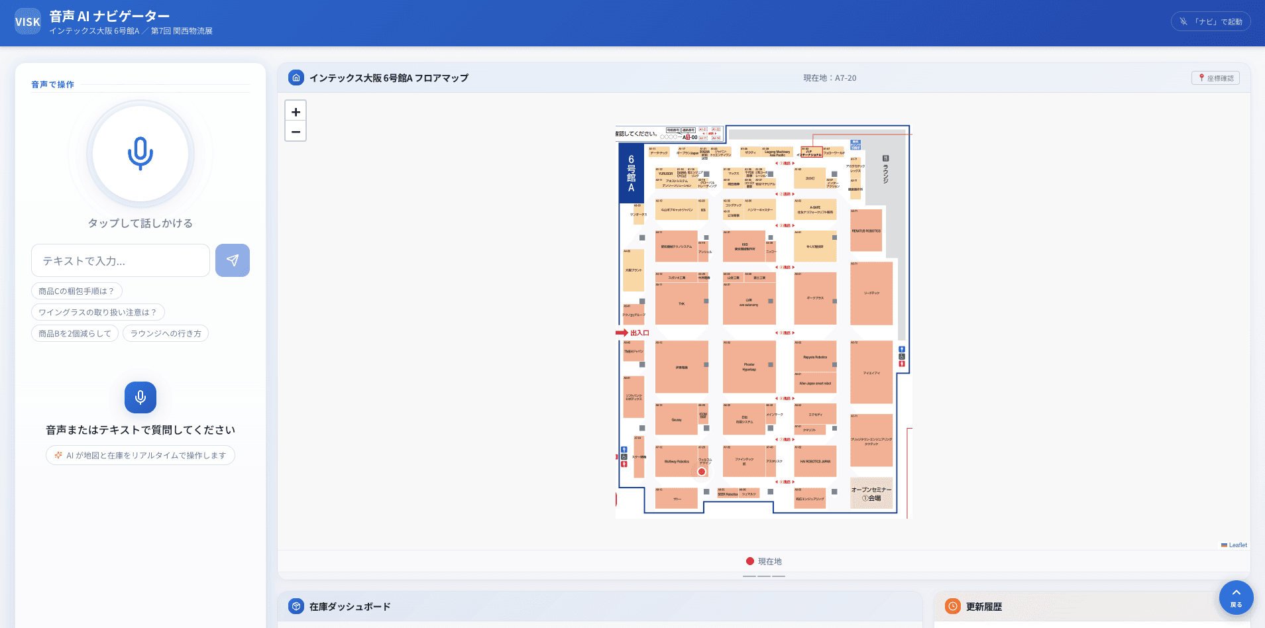Screen dimensions: 1265x628
Task: Send the typed message with paper-plane button
Action: coord(233,260)
